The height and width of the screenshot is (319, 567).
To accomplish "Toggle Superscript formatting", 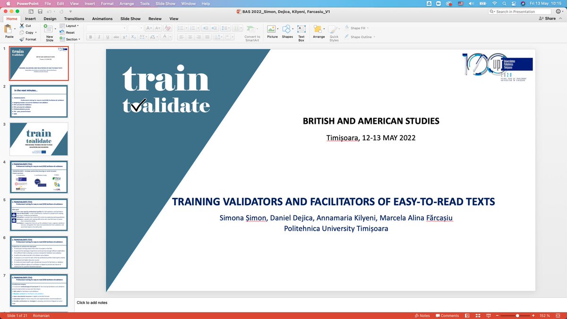I will [x=125, y=37].
